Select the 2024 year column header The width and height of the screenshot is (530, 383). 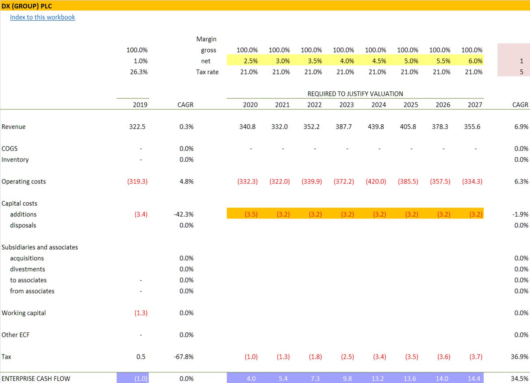pyautogui.click(x=379, y=105)
